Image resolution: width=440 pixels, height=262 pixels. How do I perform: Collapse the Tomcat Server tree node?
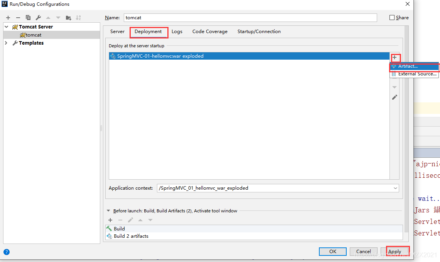coord(7,27)
